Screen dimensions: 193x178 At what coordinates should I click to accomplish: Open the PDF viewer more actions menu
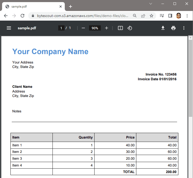tap(184, 28)
